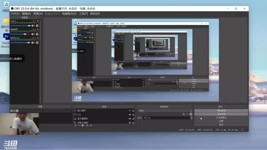Mute the 麦克风/Aux audio channel

(x=33, y=43)
